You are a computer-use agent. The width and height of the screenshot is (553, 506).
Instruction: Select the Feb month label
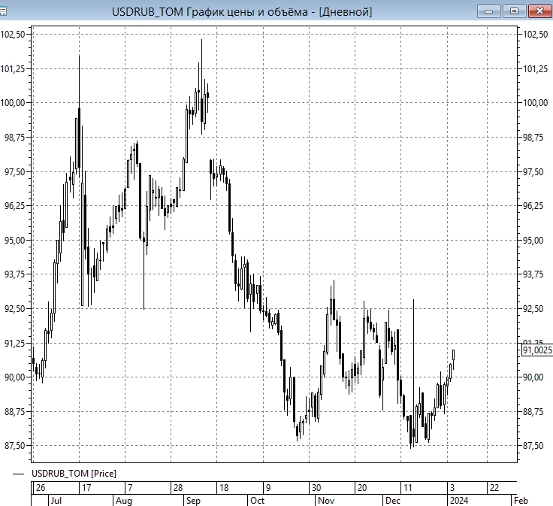(521, 500)
